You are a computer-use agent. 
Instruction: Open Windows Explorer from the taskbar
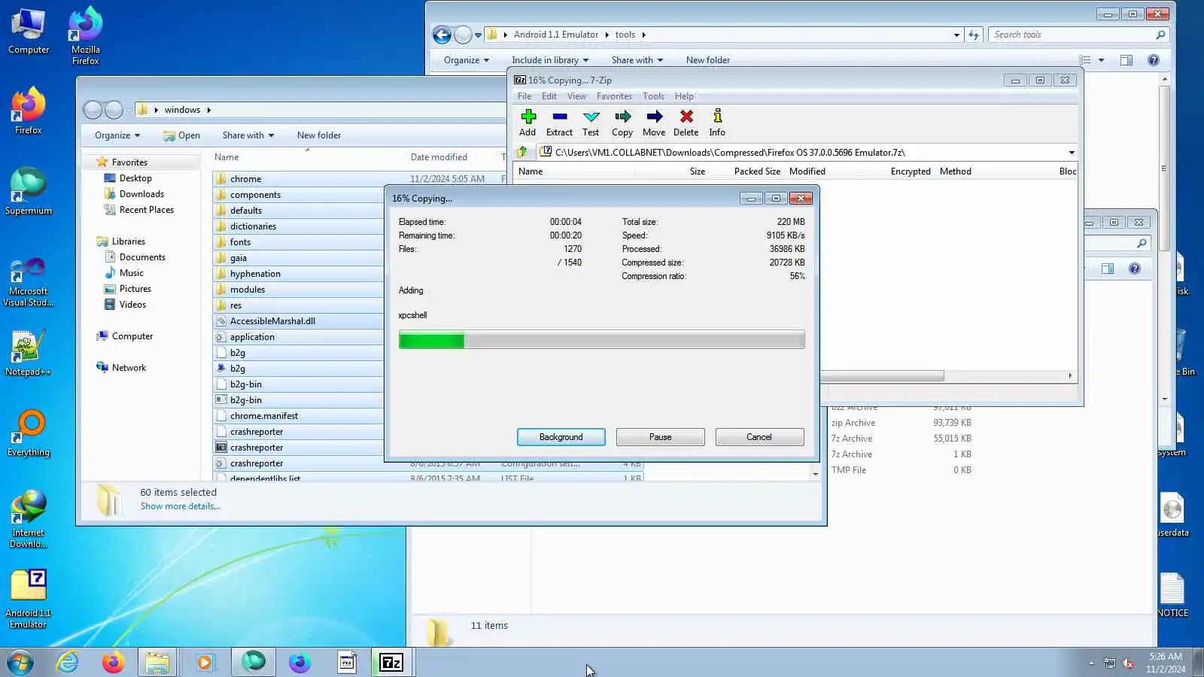tap(157, 662)
